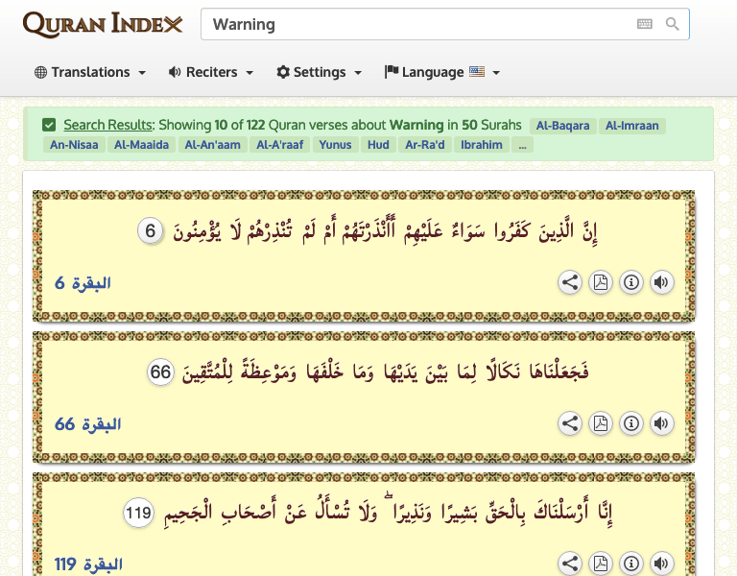Image resolution: width=737 pixels, height=576 pixels.
Task: Click inside the search field containing Warning
Action: pyautogui.click(x=413, y=24)
